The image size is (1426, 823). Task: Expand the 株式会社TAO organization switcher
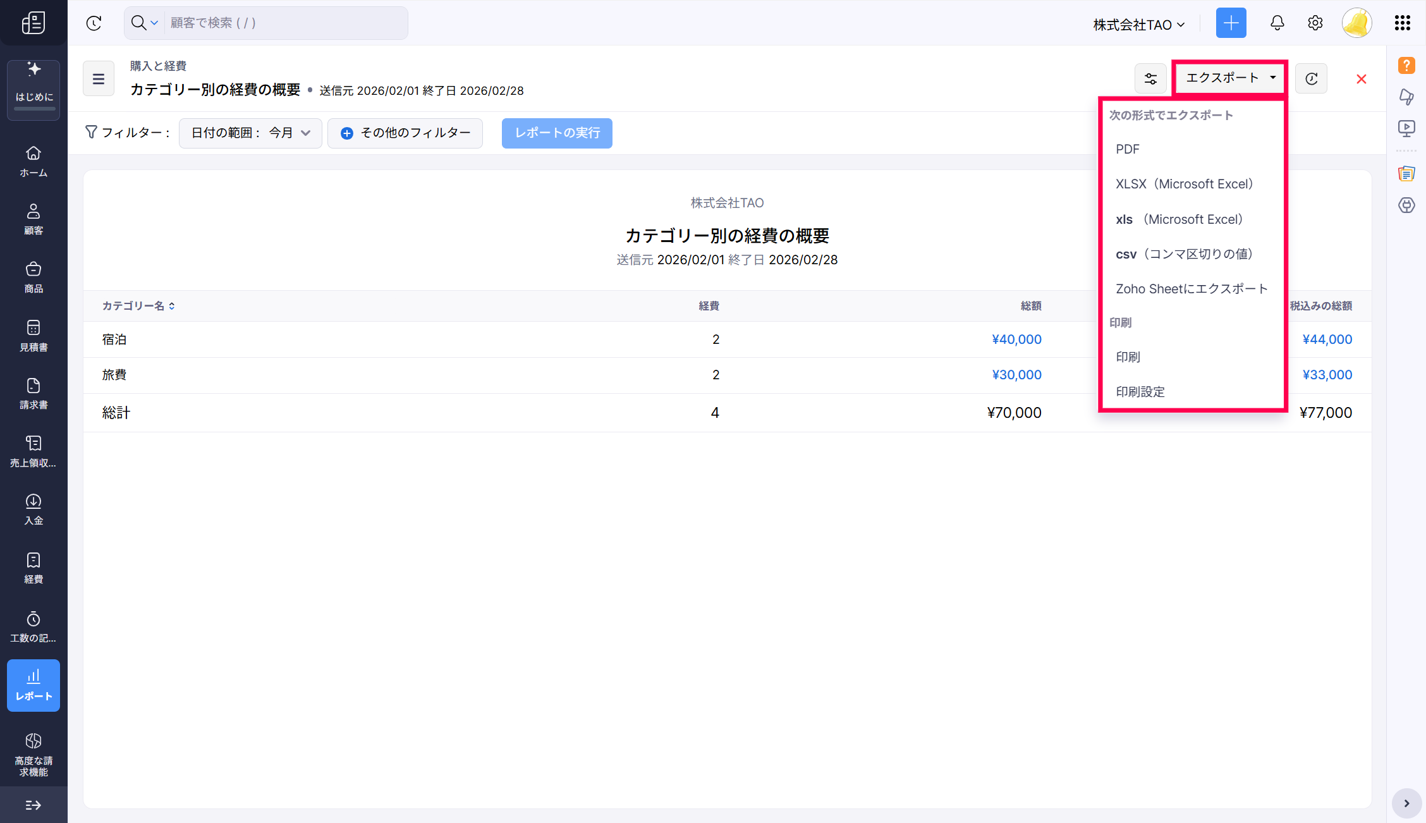(1138, 25)
